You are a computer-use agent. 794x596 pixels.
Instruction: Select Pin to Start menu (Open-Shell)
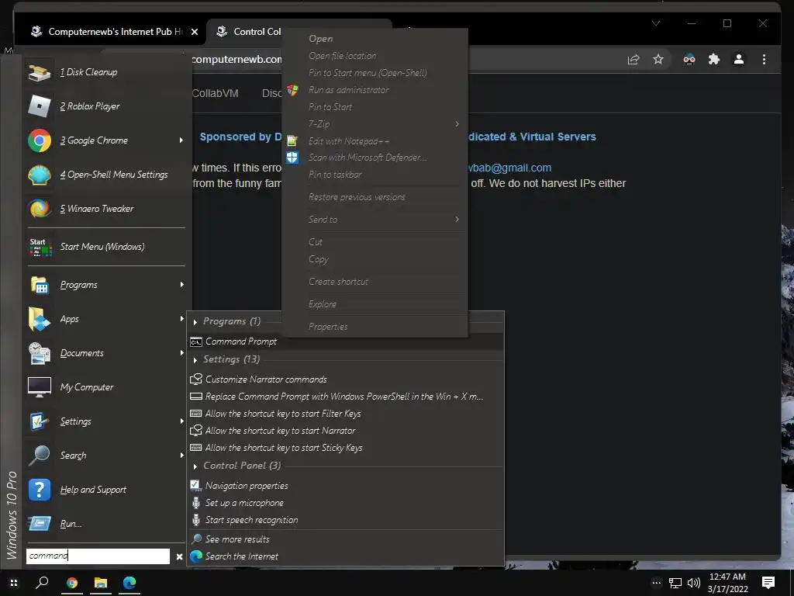[375, 73]
